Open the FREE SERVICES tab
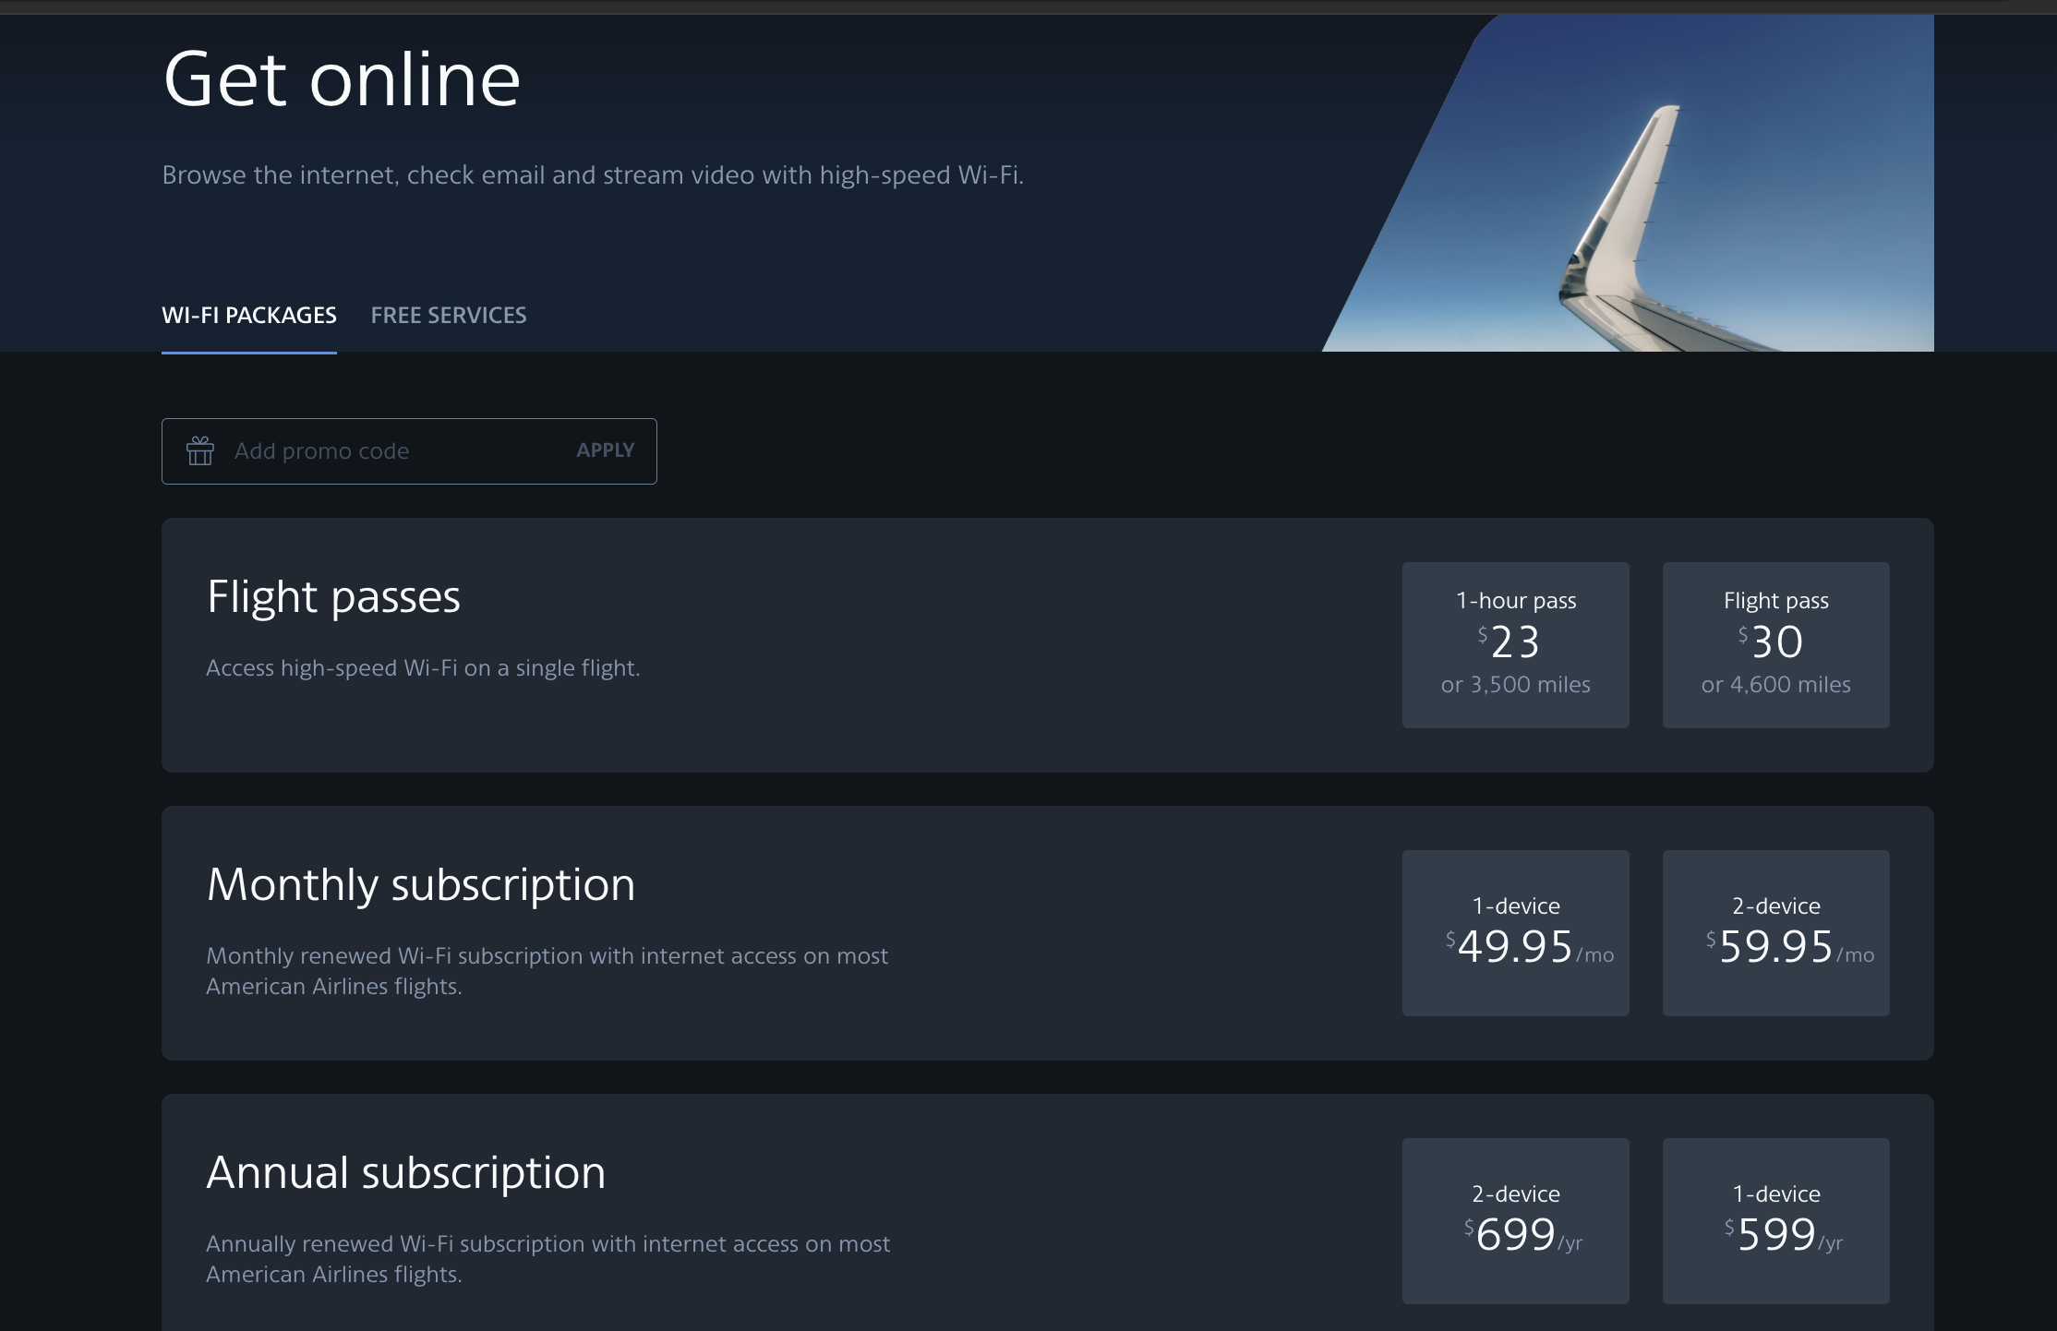This screenshot has height=1331, width=2057. 449,316
